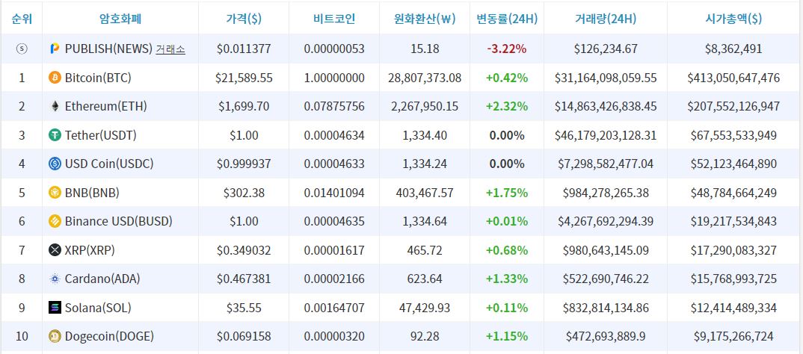Open the XRP(XRP) coin name
The width and height of the screenshot is (803, 354).
coord(90,250)
